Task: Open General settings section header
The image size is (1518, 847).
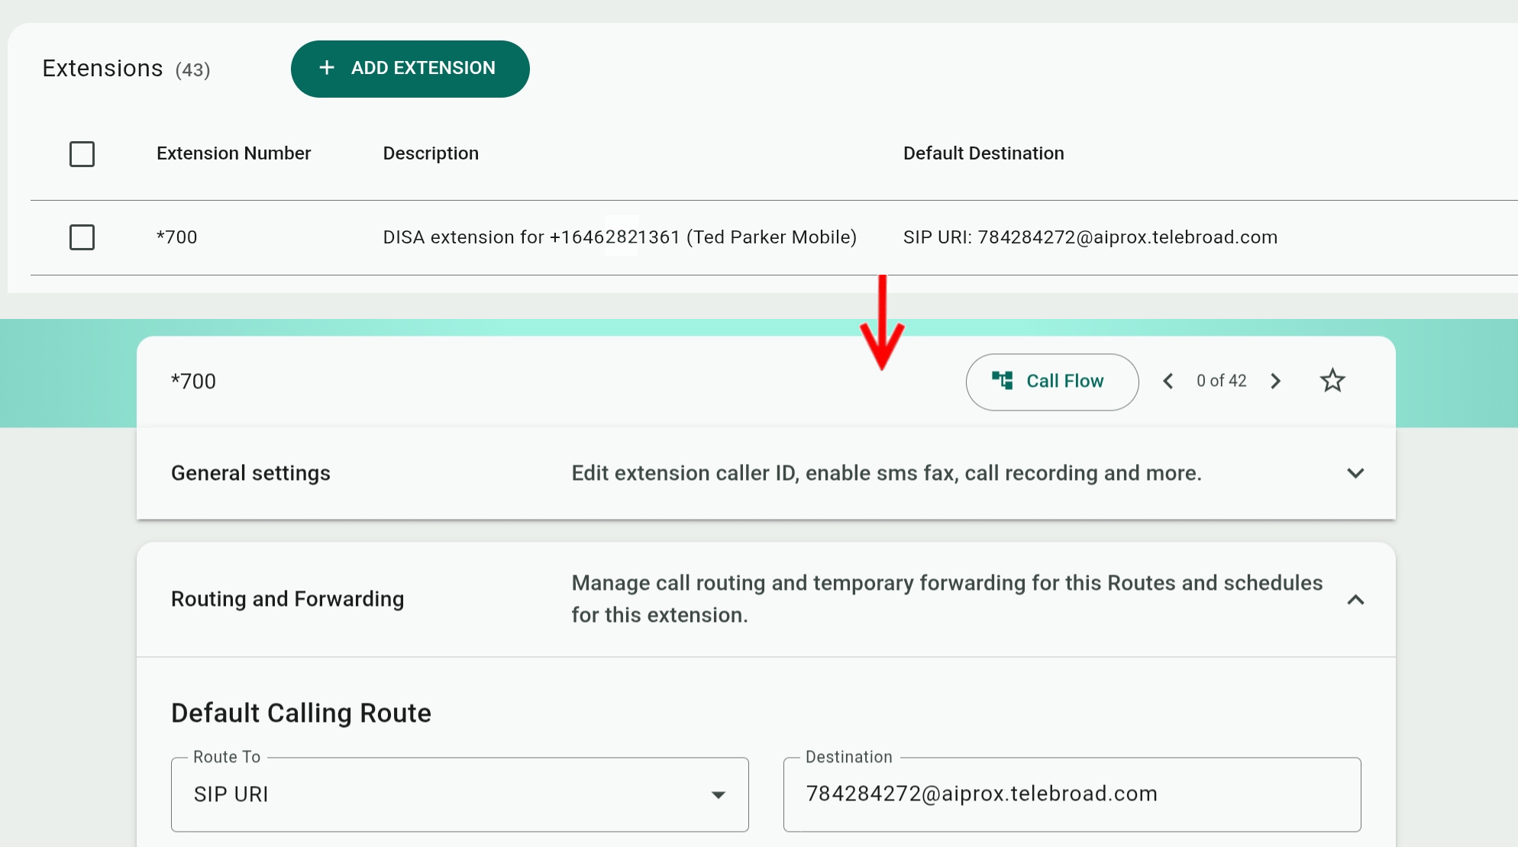Action: 250,473
